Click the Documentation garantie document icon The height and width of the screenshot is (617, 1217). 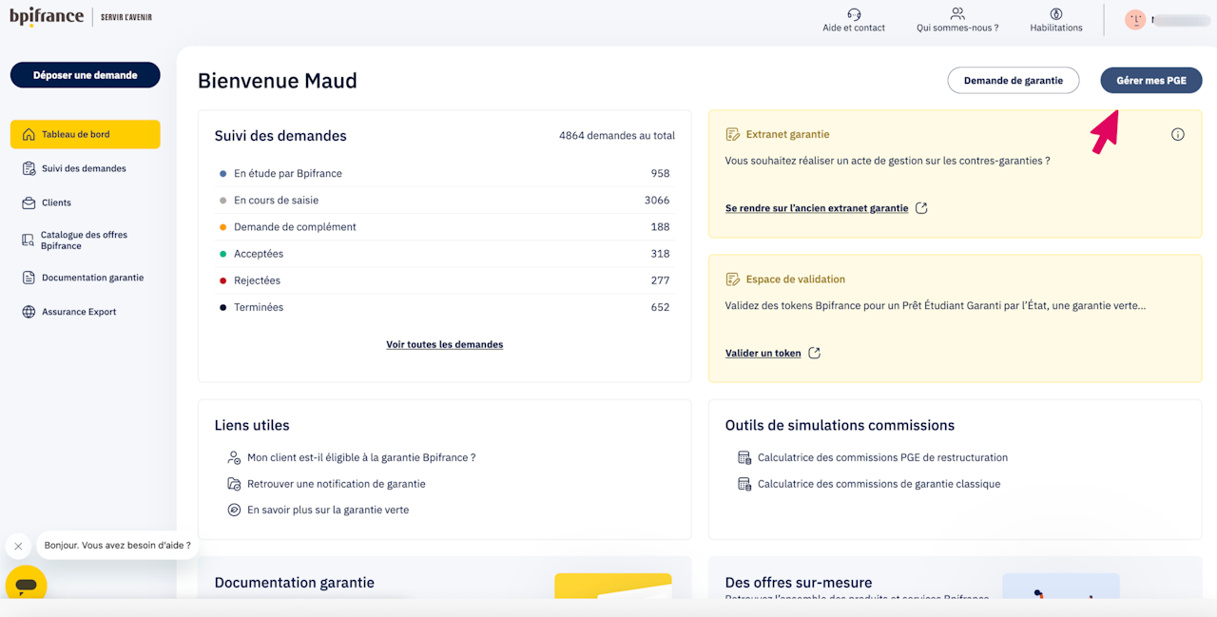[29, 278]
